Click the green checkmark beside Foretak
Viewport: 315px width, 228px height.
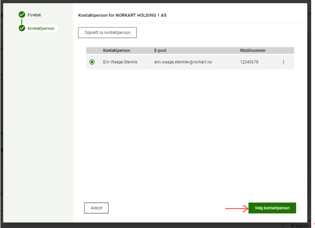(x=22, y=15)
